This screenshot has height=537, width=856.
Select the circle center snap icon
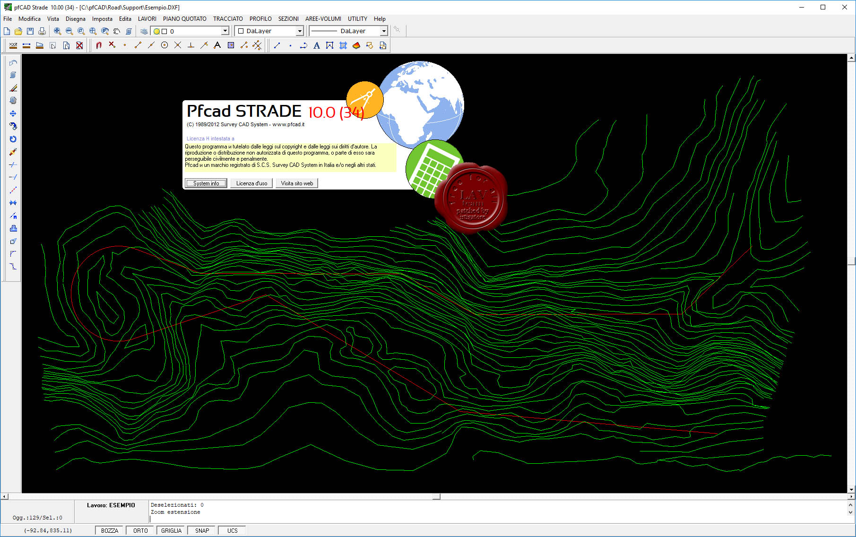164,45
